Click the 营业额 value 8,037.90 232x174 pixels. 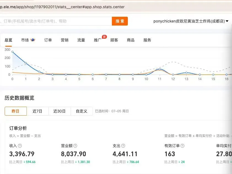coord(73,154)
